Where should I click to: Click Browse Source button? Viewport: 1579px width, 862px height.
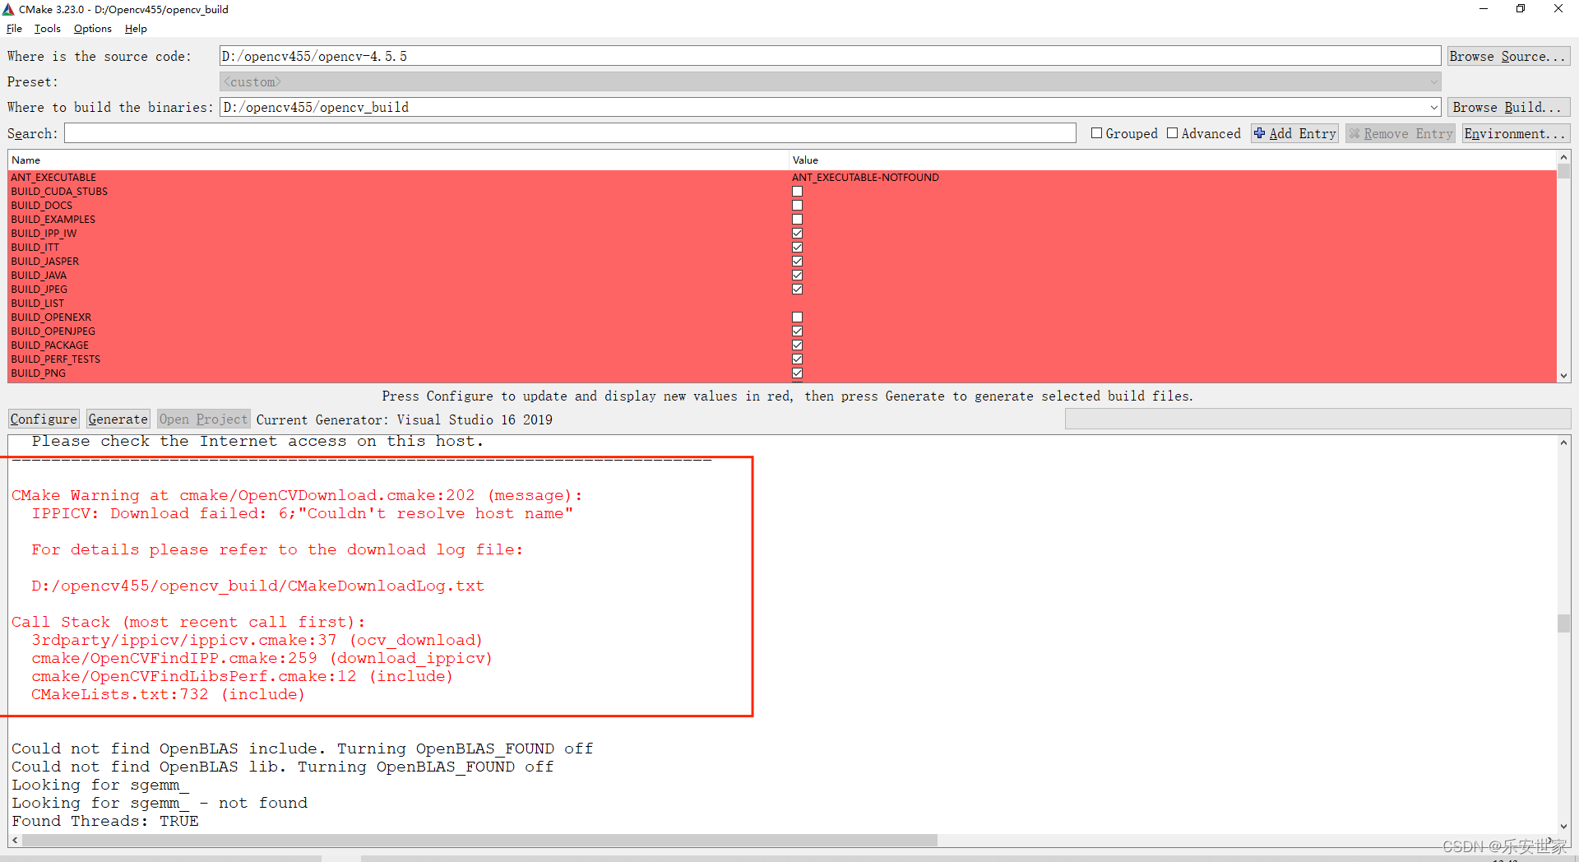(x=1508, y=56)
